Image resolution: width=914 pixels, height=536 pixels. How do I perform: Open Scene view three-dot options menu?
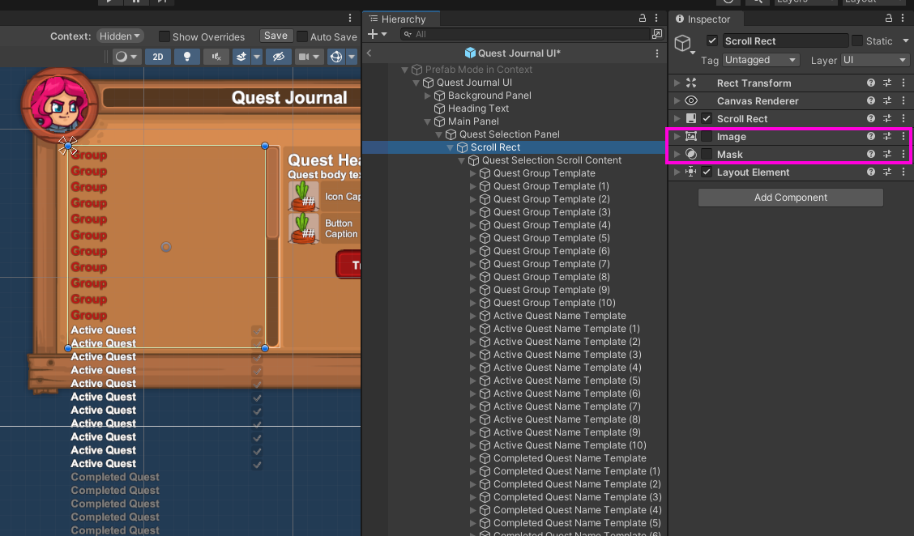pyautogui.click(x=350, y=18)
